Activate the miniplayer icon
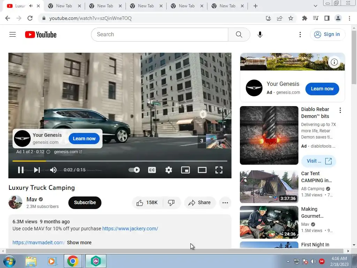 [185, 170]
